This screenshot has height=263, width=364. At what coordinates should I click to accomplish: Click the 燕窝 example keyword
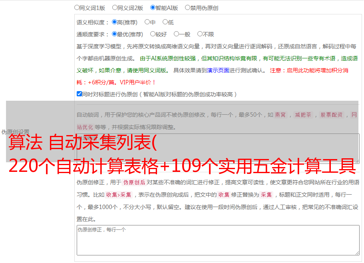[x=280, y=115]
